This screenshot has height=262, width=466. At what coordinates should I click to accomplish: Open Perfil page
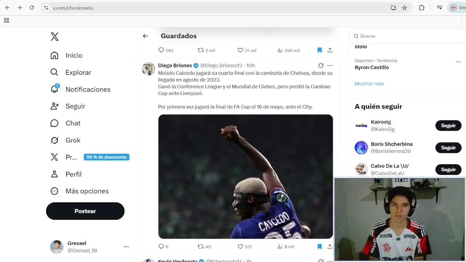(x=66, y=174)
